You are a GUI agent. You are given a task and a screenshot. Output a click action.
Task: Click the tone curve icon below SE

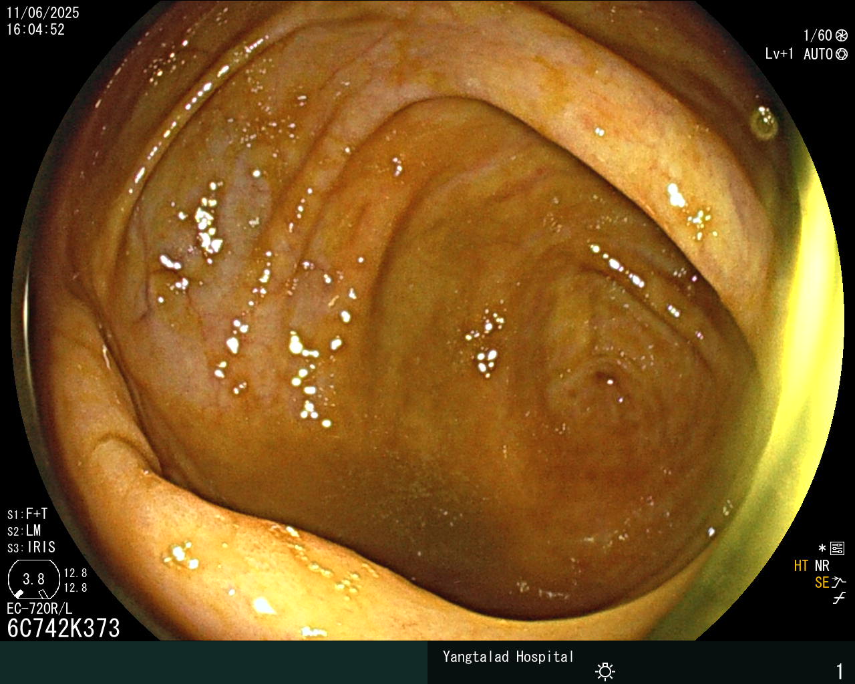click(839, 598)
